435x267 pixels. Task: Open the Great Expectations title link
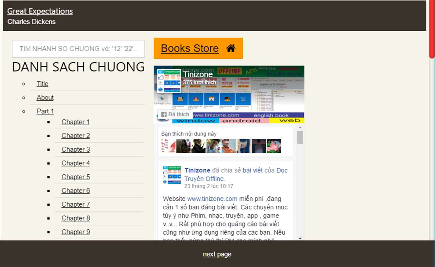(40, 11)
